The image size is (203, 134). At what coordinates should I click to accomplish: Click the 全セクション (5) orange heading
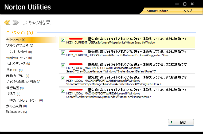coord(19,33)
